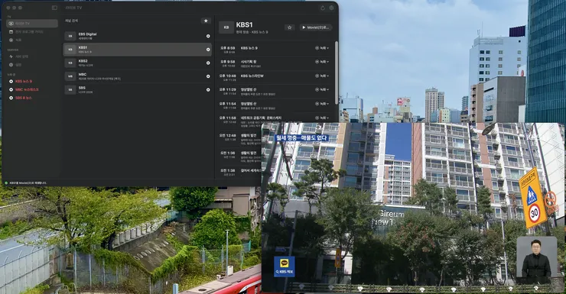Click the round icon on MBC row
This screenshot has width=566, height=294.
pos(208,76)
